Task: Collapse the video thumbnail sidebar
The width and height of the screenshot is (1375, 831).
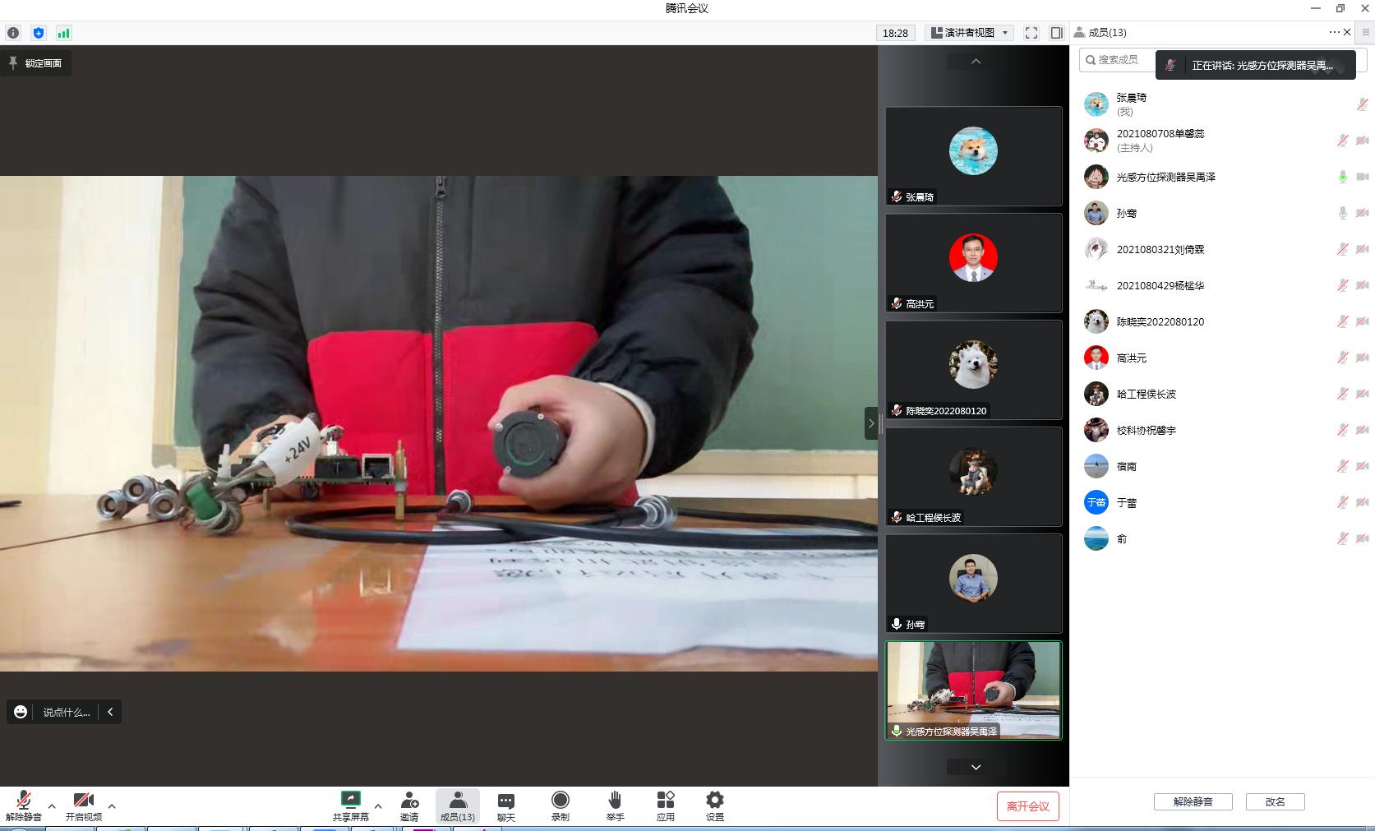Action: coord(870,423)
